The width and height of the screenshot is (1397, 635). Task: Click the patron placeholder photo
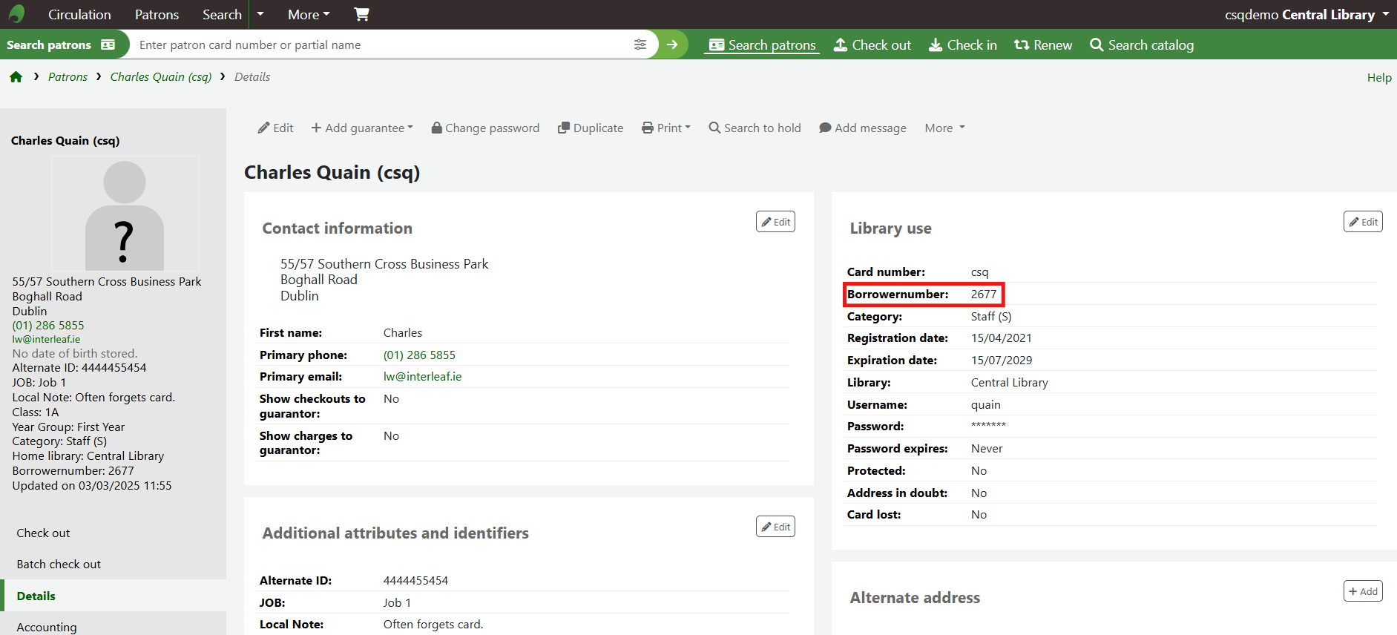125,214
